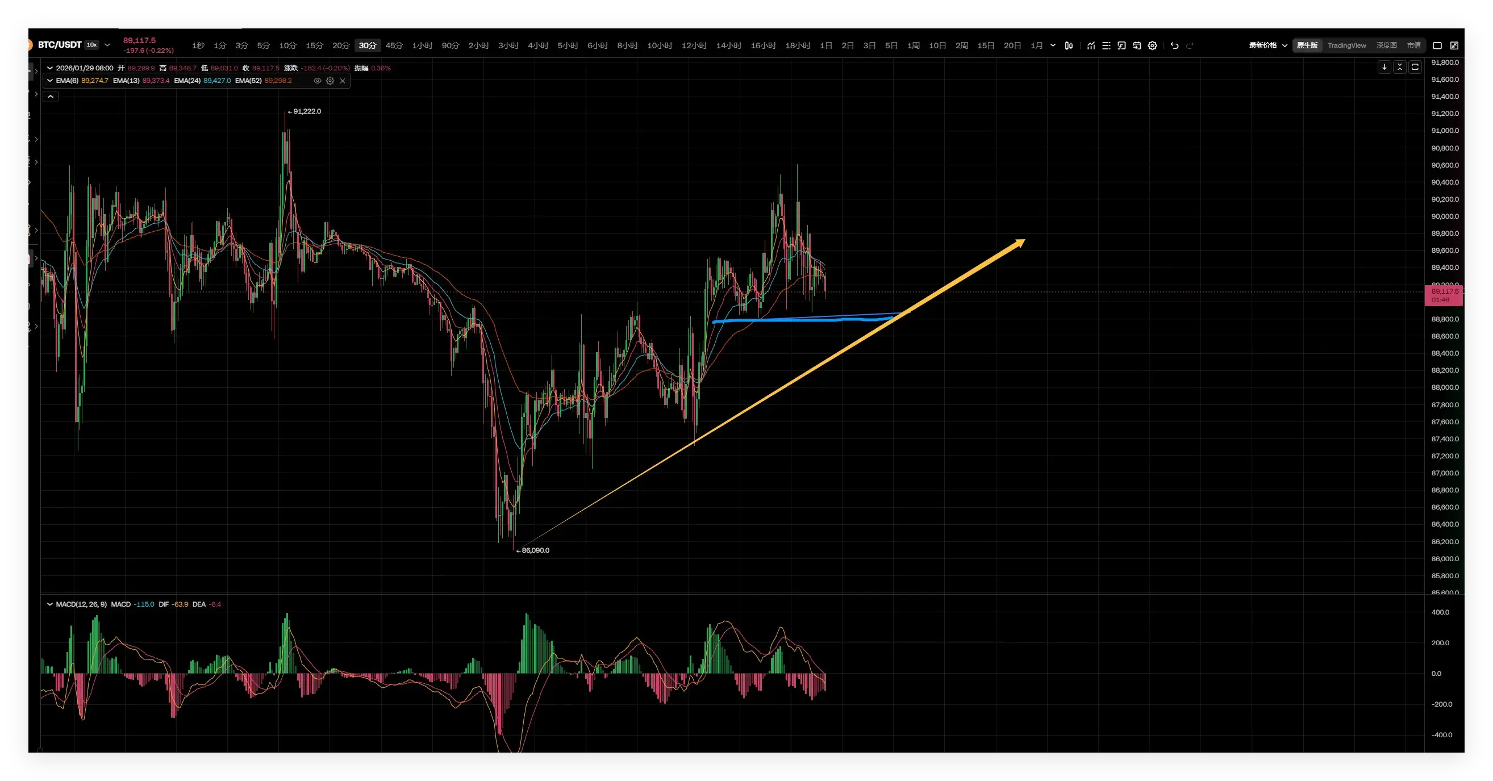Remove the EMA indicator with X
1493x781 pixels.
[x=343, y=81]
